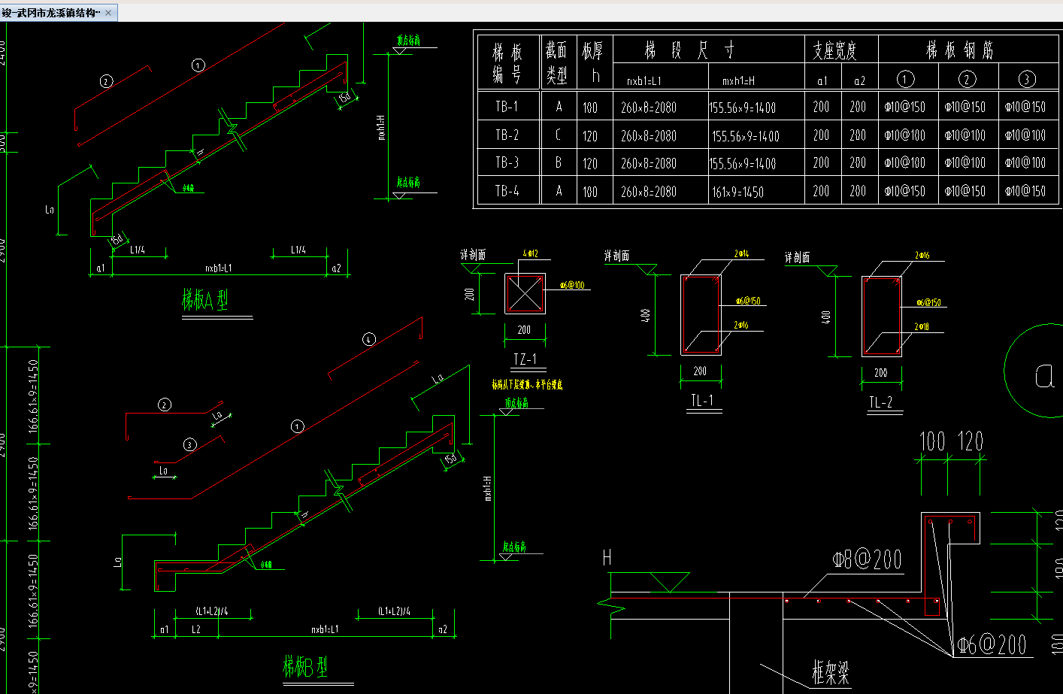Click the L2 dimension under 梯板B型
The height and width of the screenshot is (694, 1063).
196,629
